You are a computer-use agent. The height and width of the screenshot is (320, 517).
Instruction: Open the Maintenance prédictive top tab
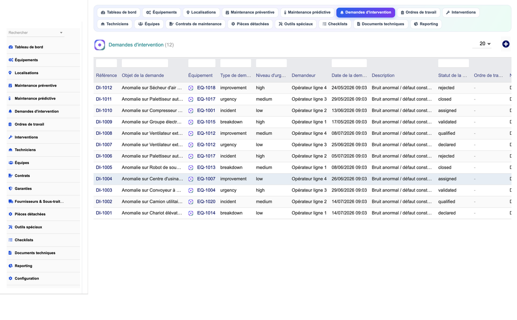[307, 12]
